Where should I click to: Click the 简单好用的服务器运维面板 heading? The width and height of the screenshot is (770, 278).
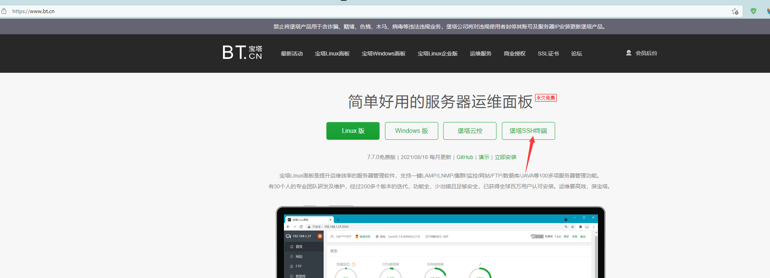pyautogui.click(x=440, y=102)
